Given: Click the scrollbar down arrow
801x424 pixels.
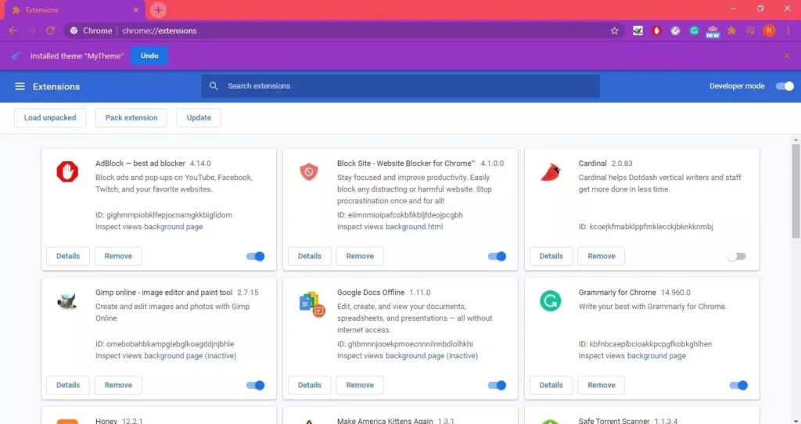Looking at the screenshot, I should (x=796, y=420).
